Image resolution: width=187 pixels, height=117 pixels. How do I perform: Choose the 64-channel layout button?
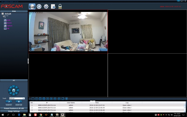pos(59,99)
